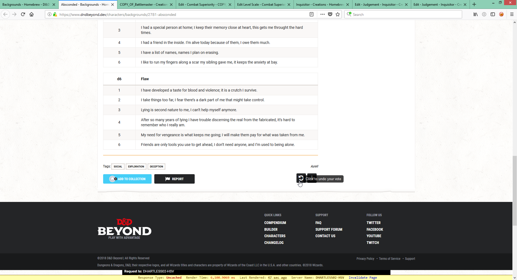Click the Add to Collection button
The height and width of the screenshot is (280, 517).
pyautogui.click(x=127, y=179)
